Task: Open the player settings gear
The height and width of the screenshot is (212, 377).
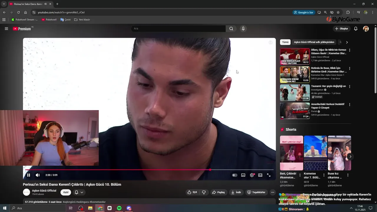Action: click(x=252, y=175)
